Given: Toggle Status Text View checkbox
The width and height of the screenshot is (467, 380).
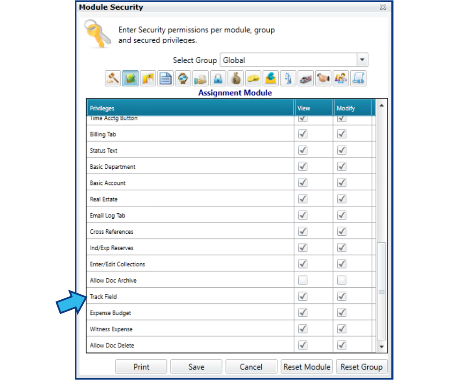Looking at the screenshot, I should click(x=303, y=150).
